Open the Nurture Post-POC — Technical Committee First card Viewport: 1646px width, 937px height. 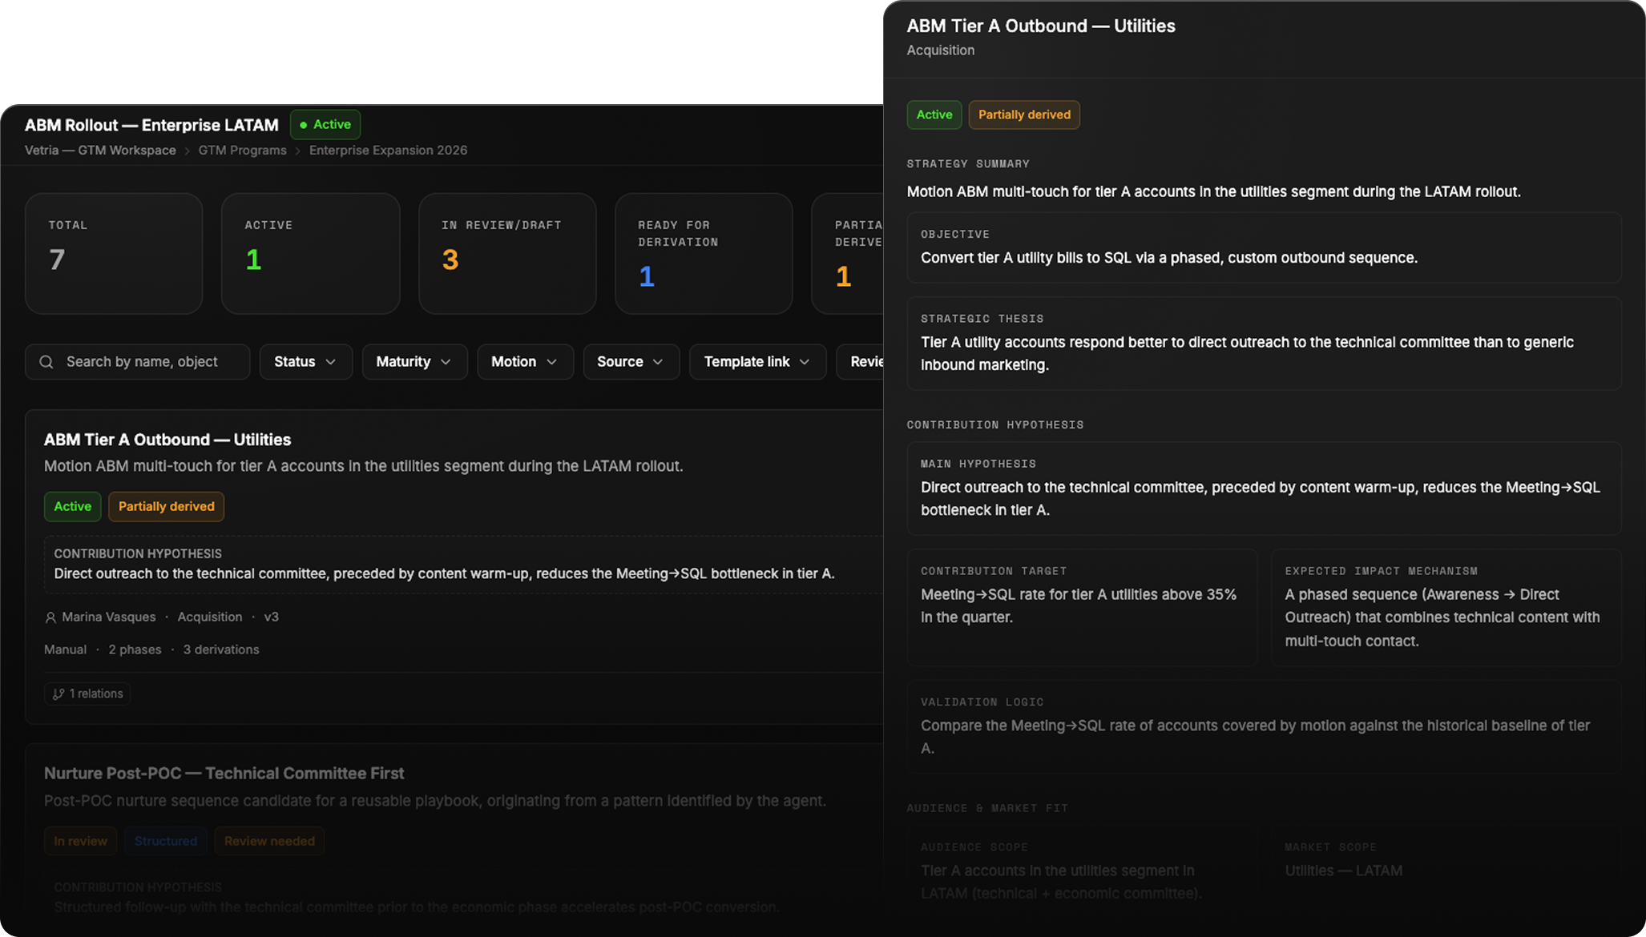224,774
